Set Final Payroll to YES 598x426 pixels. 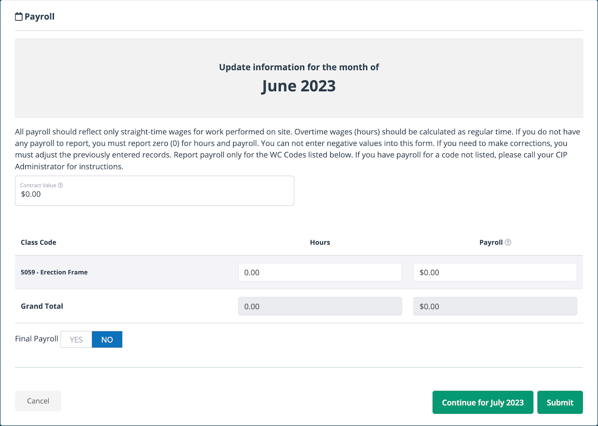pos(76,339)
